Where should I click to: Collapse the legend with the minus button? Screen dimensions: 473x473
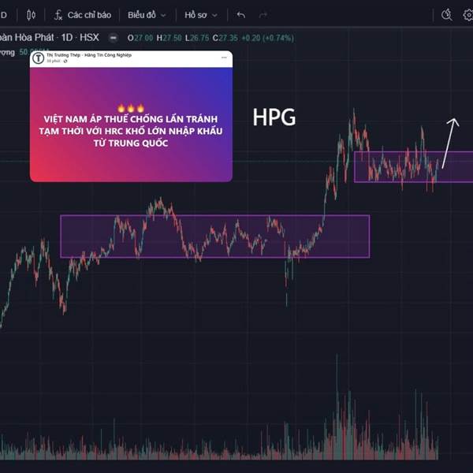pyautogui.click(x=113, y=38)
